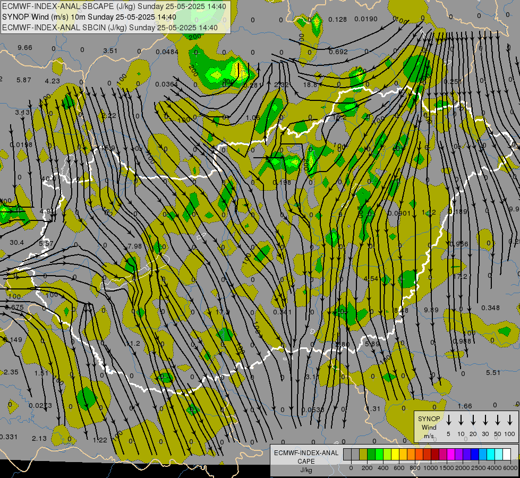Image resolution: width=520 pixels, height=478 pixels.
Task: Click the map value 0.0273
Action: click(40, 406)
